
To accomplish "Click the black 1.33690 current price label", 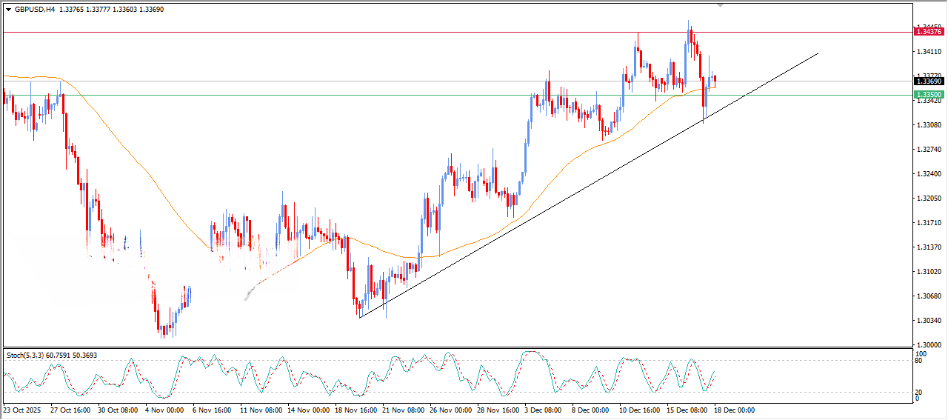I will pyautogui.click(x=929, y=81).
